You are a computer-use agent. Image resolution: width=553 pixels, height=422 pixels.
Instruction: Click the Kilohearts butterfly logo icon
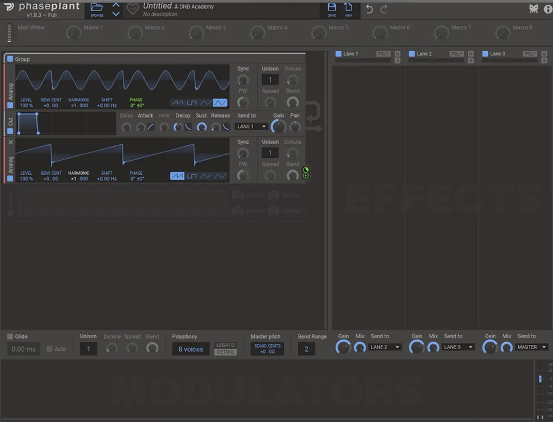tap(534, 9)
